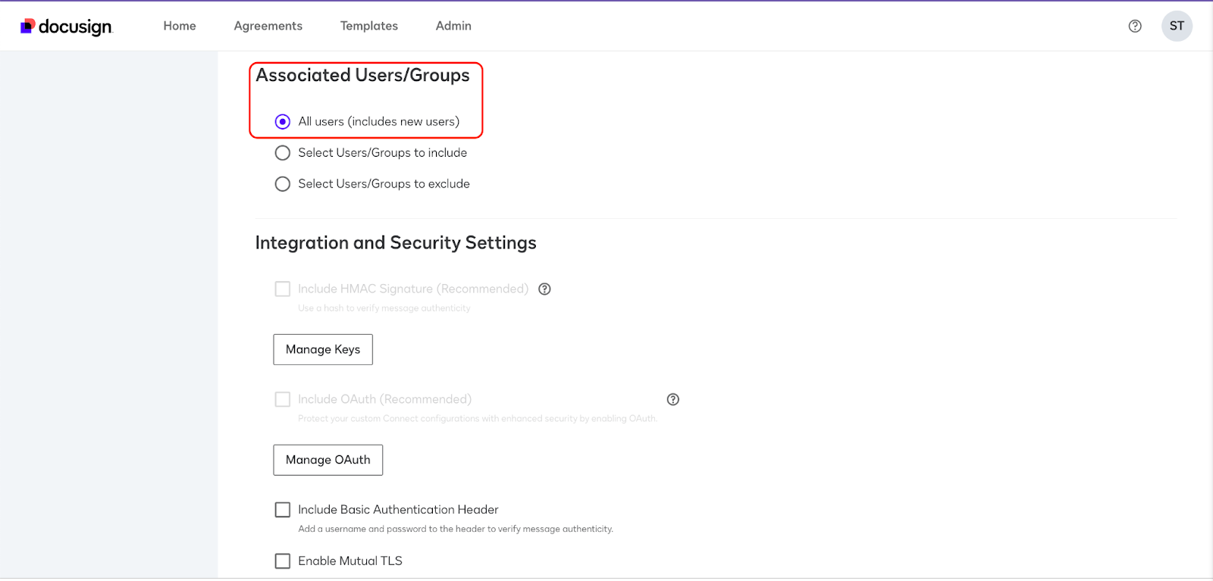
Task: Choose Select Users/Groups to exclude
Action: pos(283,184)
